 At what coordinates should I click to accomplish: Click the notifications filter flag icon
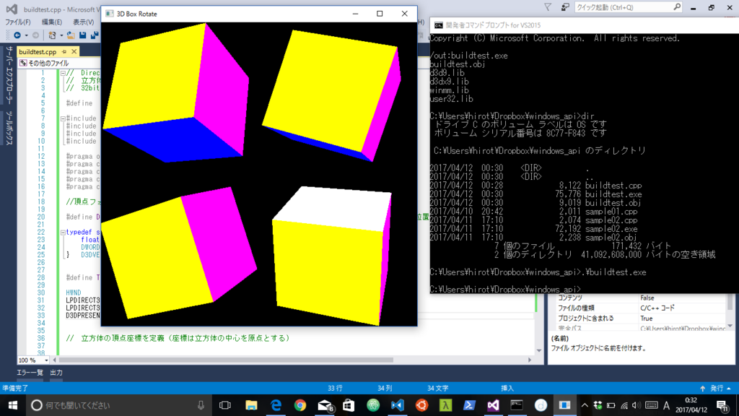(547, 7)
